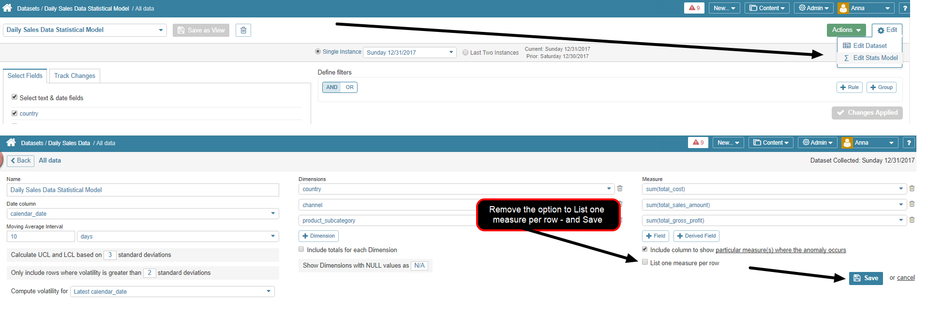Click the Back button
Viewport: 928px width, 331px height.
tap(20, 160)
